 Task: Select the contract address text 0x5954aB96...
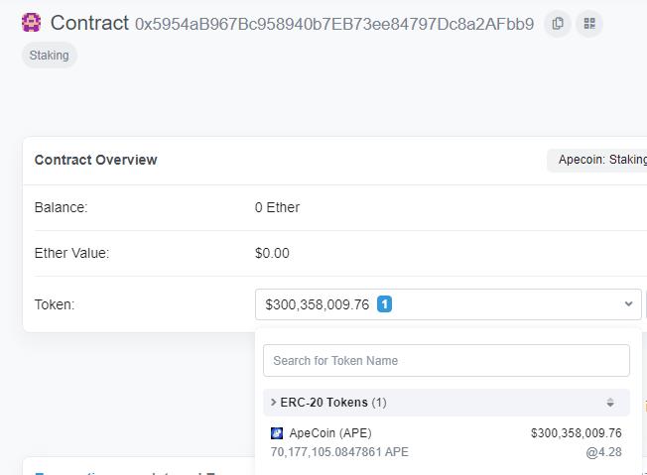point(334,25)
